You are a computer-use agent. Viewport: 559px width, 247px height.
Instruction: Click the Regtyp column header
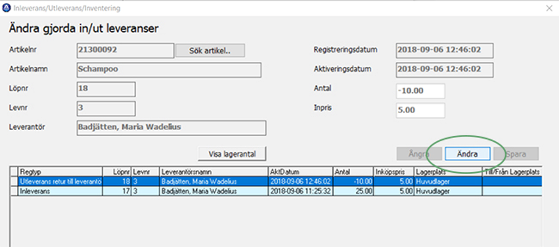point(60,171)
